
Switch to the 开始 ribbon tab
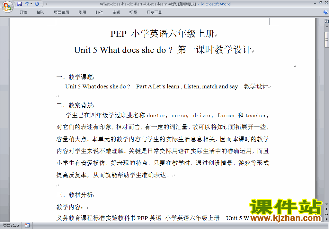tap(23, 12)
